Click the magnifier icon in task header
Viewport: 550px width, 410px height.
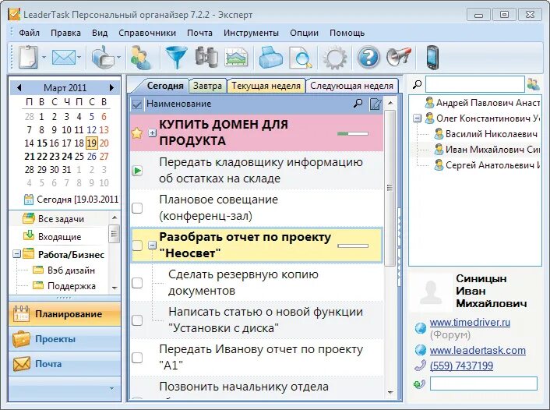(358, 104)
